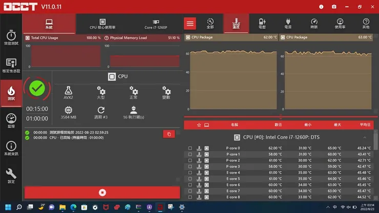The height and width of the screenshot is (213, 379).
Task: Click the normal mode gear option
Action: pyautogui.click(x=134, y=93)
